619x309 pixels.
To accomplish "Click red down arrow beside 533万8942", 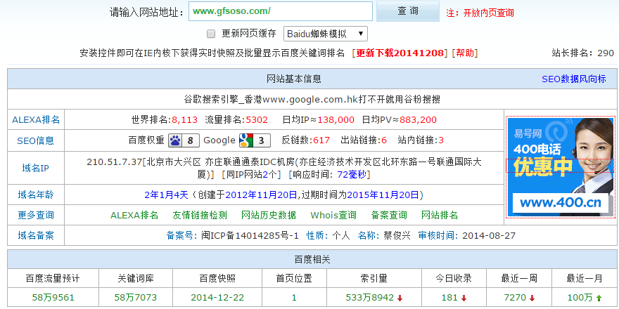I will 400,298.
